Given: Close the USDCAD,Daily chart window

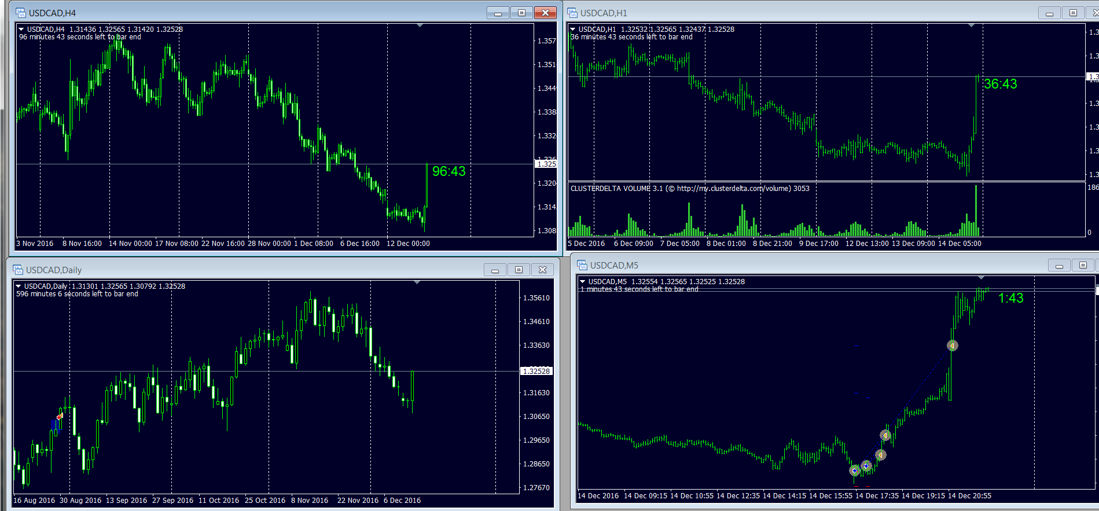Looking at the screenshot, I should point(542,270).
